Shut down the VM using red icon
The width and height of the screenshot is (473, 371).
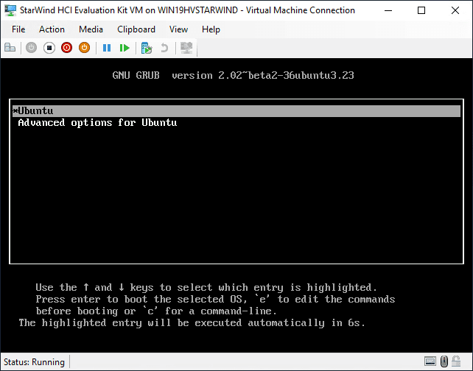coord(66,48)
